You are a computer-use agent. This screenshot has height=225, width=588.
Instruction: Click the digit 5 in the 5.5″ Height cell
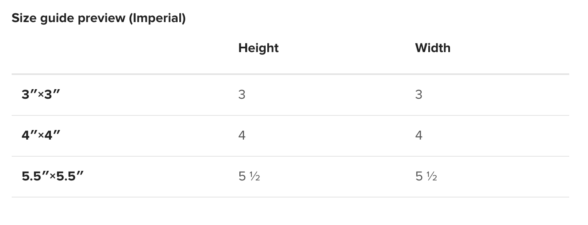pos(242,176)
